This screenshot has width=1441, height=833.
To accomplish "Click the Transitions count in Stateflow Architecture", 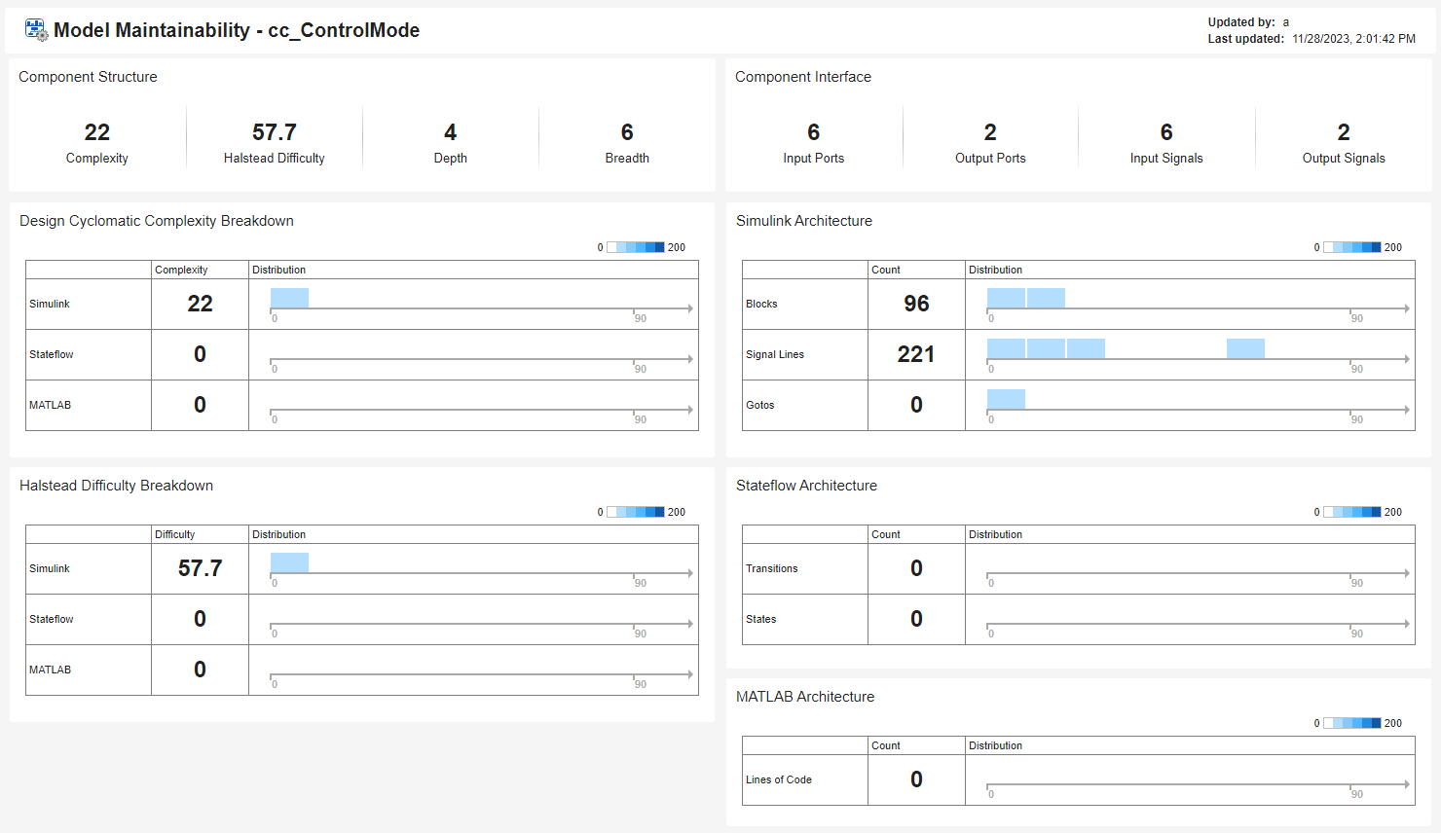I will pyautogui.click(x=916, y=568).
